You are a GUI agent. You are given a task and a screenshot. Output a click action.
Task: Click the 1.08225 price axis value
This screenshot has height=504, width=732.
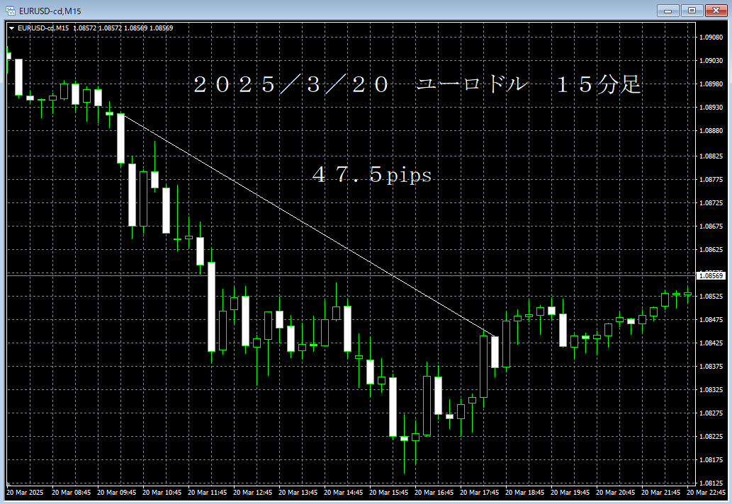pos(711,436)
